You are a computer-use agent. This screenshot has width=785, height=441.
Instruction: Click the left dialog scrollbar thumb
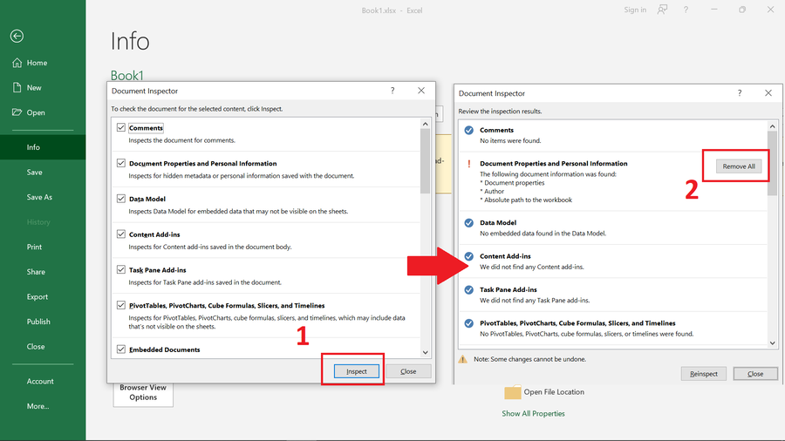pyautogui.click(x=425, y=161)
